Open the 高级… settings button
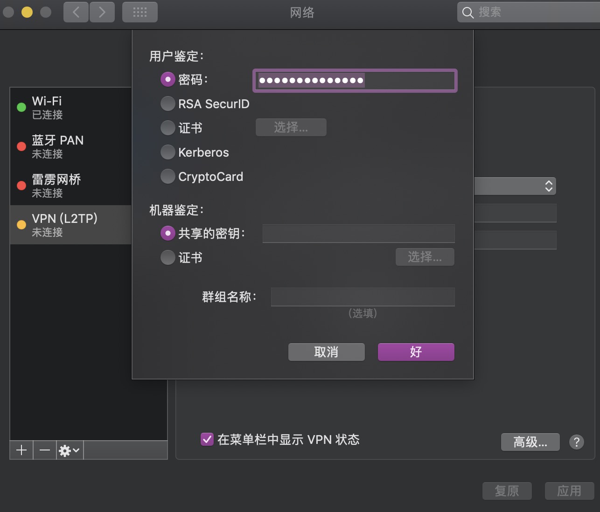 coord(530,442)
